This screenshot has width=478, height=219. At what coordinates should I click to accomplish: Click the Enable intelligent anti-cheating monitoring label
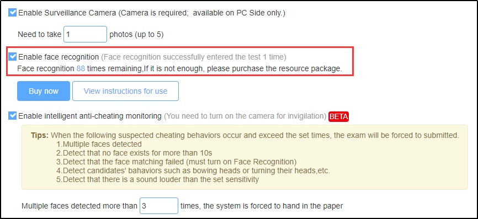coord(90,116)
